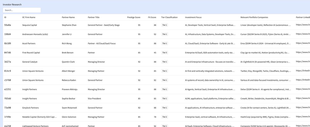Select partner name Sophie Beshar
The height and width of the screenshot is (127, 310).
pyautogui.click(x=69, y=98)
